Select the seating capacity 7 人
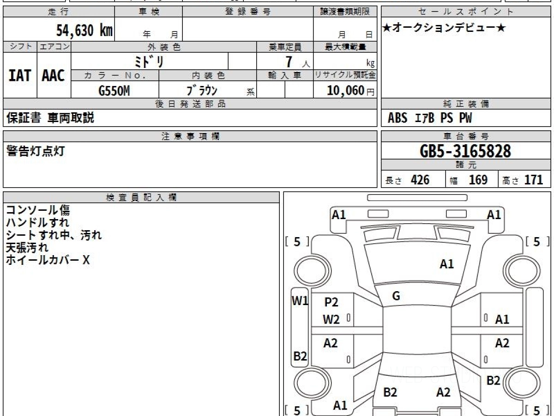The width and height of the screenshot is (554, 416). [x=298, y=62]
